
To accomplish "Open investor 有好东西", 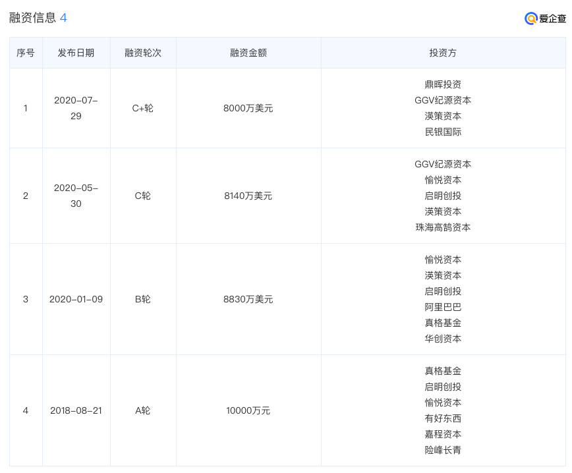I will click(443, 418).
